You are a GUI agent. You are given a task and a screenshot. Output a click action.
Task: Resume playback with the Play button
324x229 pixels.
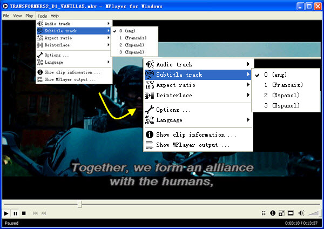coord(6,213)
